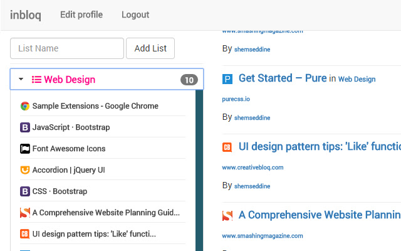Click the Smashing Magazine icon in the sidebar list
401x251 pixels.
(25, 213)
